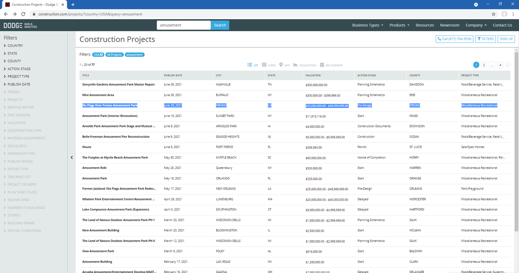Expand the COUNTRY filter section
The width and height of the screenshot is (519, 273).
[15, 46]
